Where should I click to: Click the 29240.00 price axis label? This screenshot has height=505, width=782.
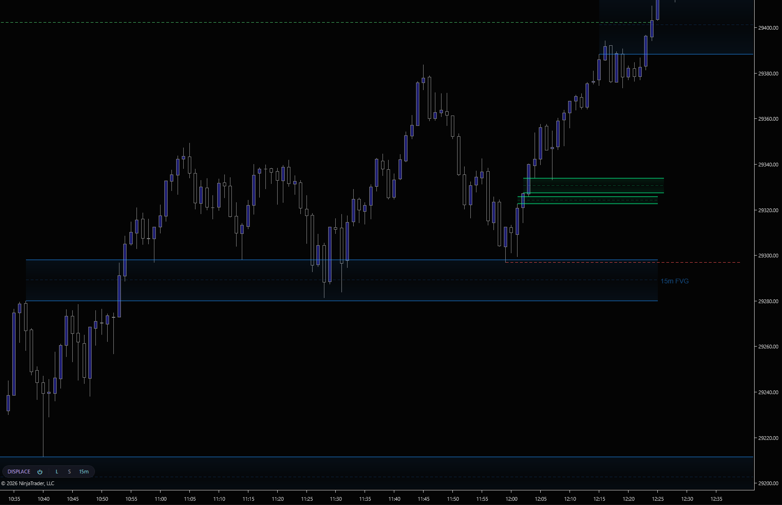tap(768, 392)
